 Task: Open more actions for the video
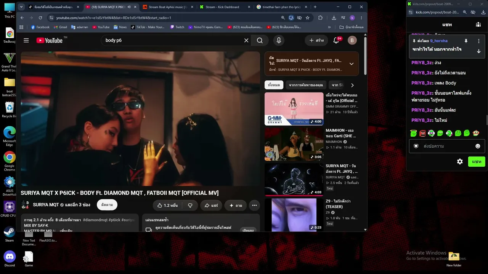click(254, 205)
